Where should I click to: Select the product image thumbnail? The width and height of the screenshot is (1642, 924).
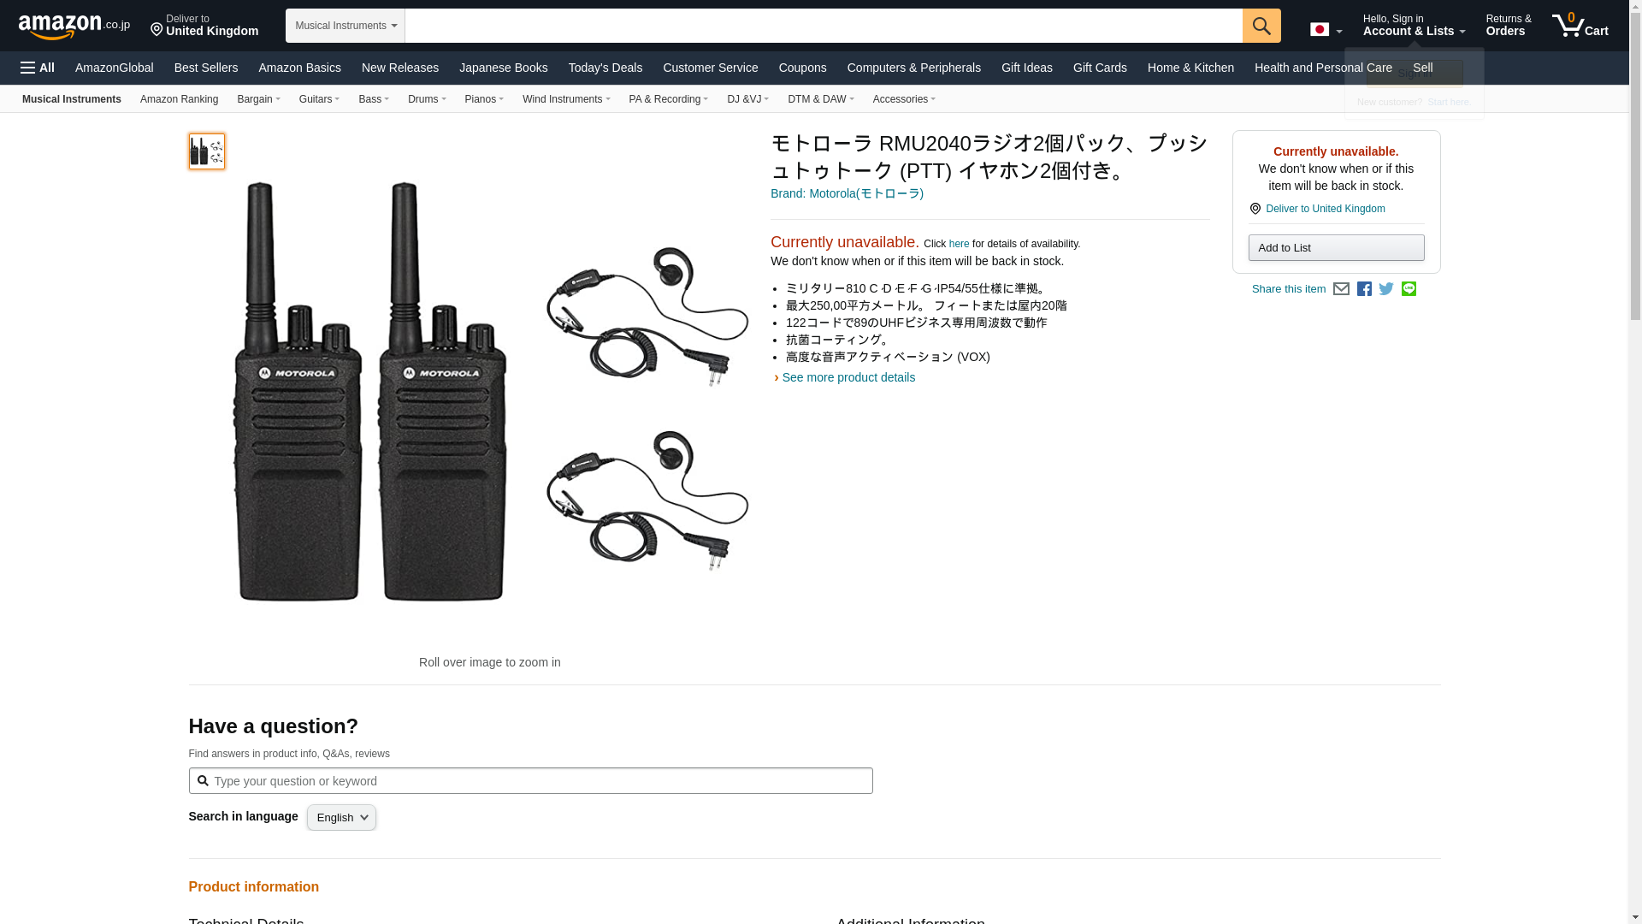206,151
